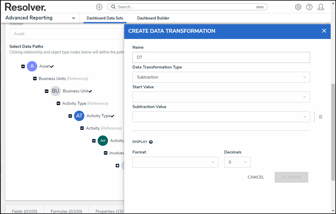Click the Name input field
This screenshot has height=214, width=336.
(x=221, y=58)
